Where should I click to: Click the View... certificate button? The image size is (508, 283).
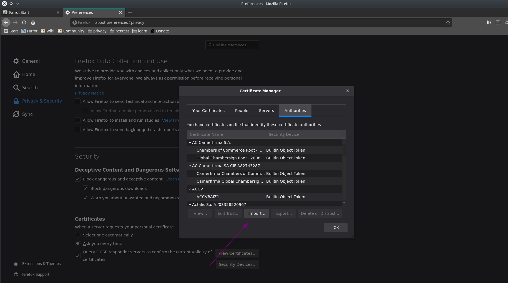200,213
